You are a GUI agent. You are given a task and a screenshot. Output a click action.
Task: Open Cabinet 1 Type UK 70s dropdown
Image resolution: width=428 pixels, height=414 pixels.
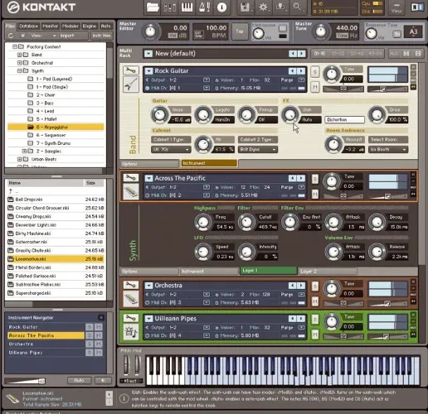(171, 149)
